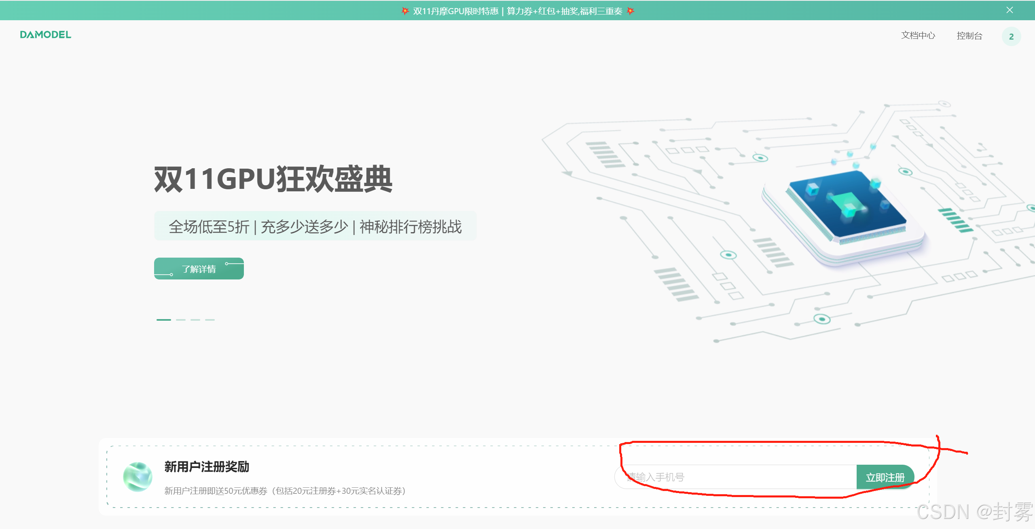Click the green orb new-user reward icon

tap(138, 477)
